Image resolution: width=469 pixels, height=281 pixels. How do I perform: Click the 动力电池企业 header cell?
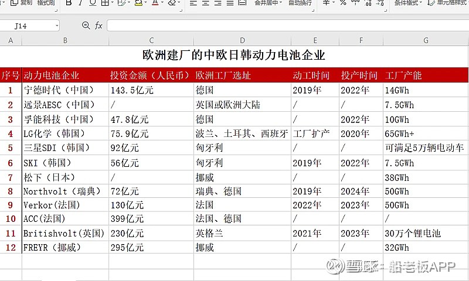click(x=65, y=76)
